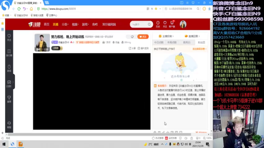
Task: Expand the undo arrow dropdown caret
Action: (27, 9)
